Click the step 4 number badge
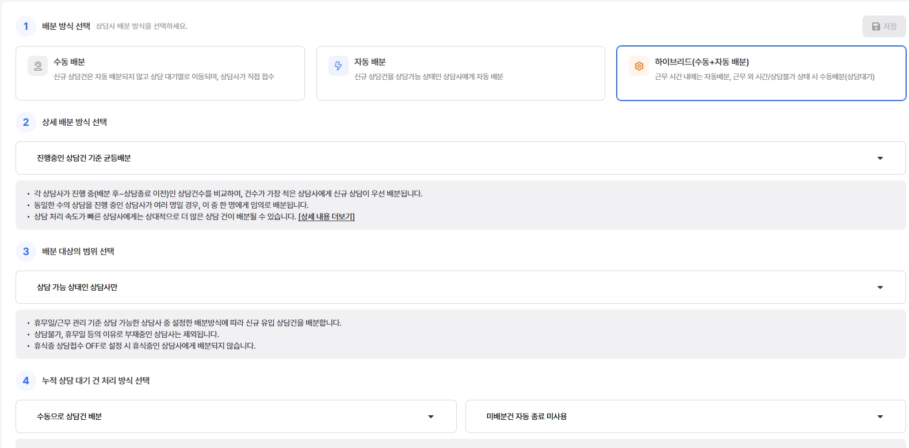Screen dimensions: 909x448 [x=26, y=381]
